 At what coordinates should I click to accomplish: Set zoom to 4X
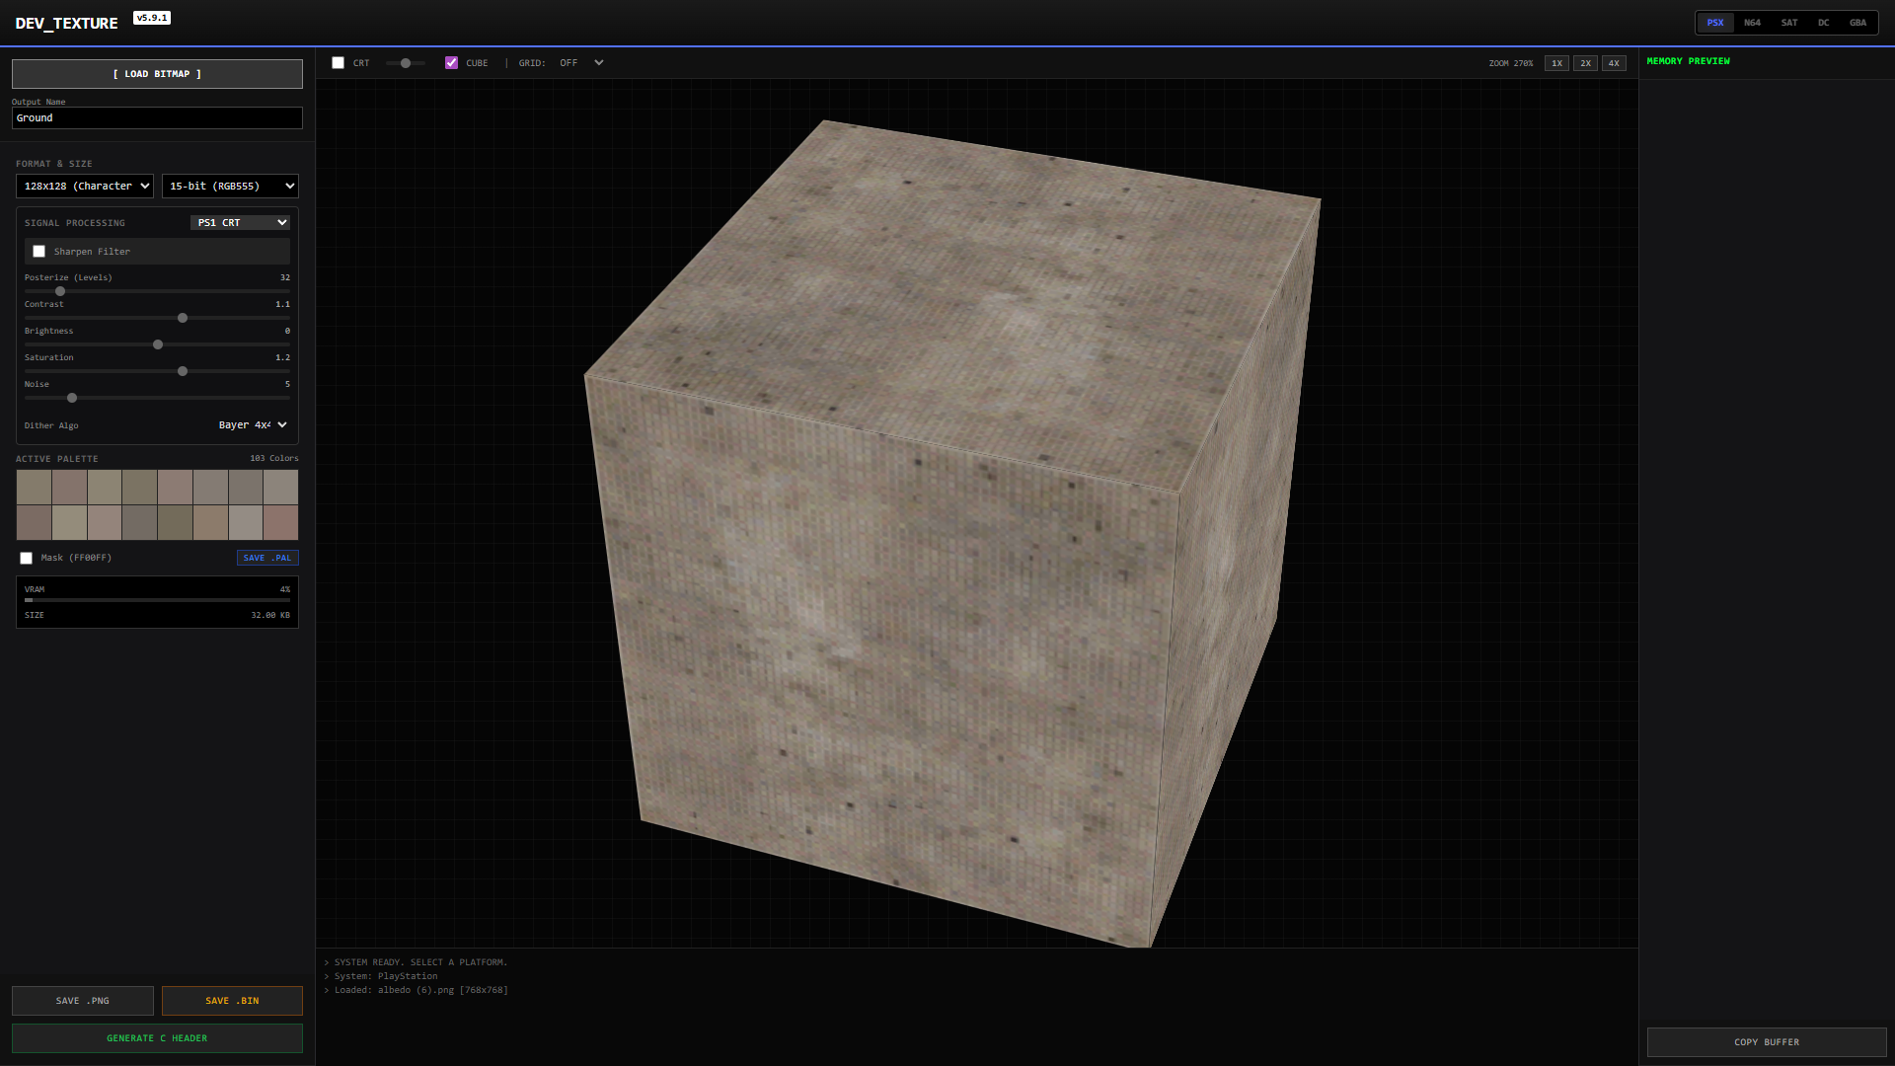[1614, 63]
